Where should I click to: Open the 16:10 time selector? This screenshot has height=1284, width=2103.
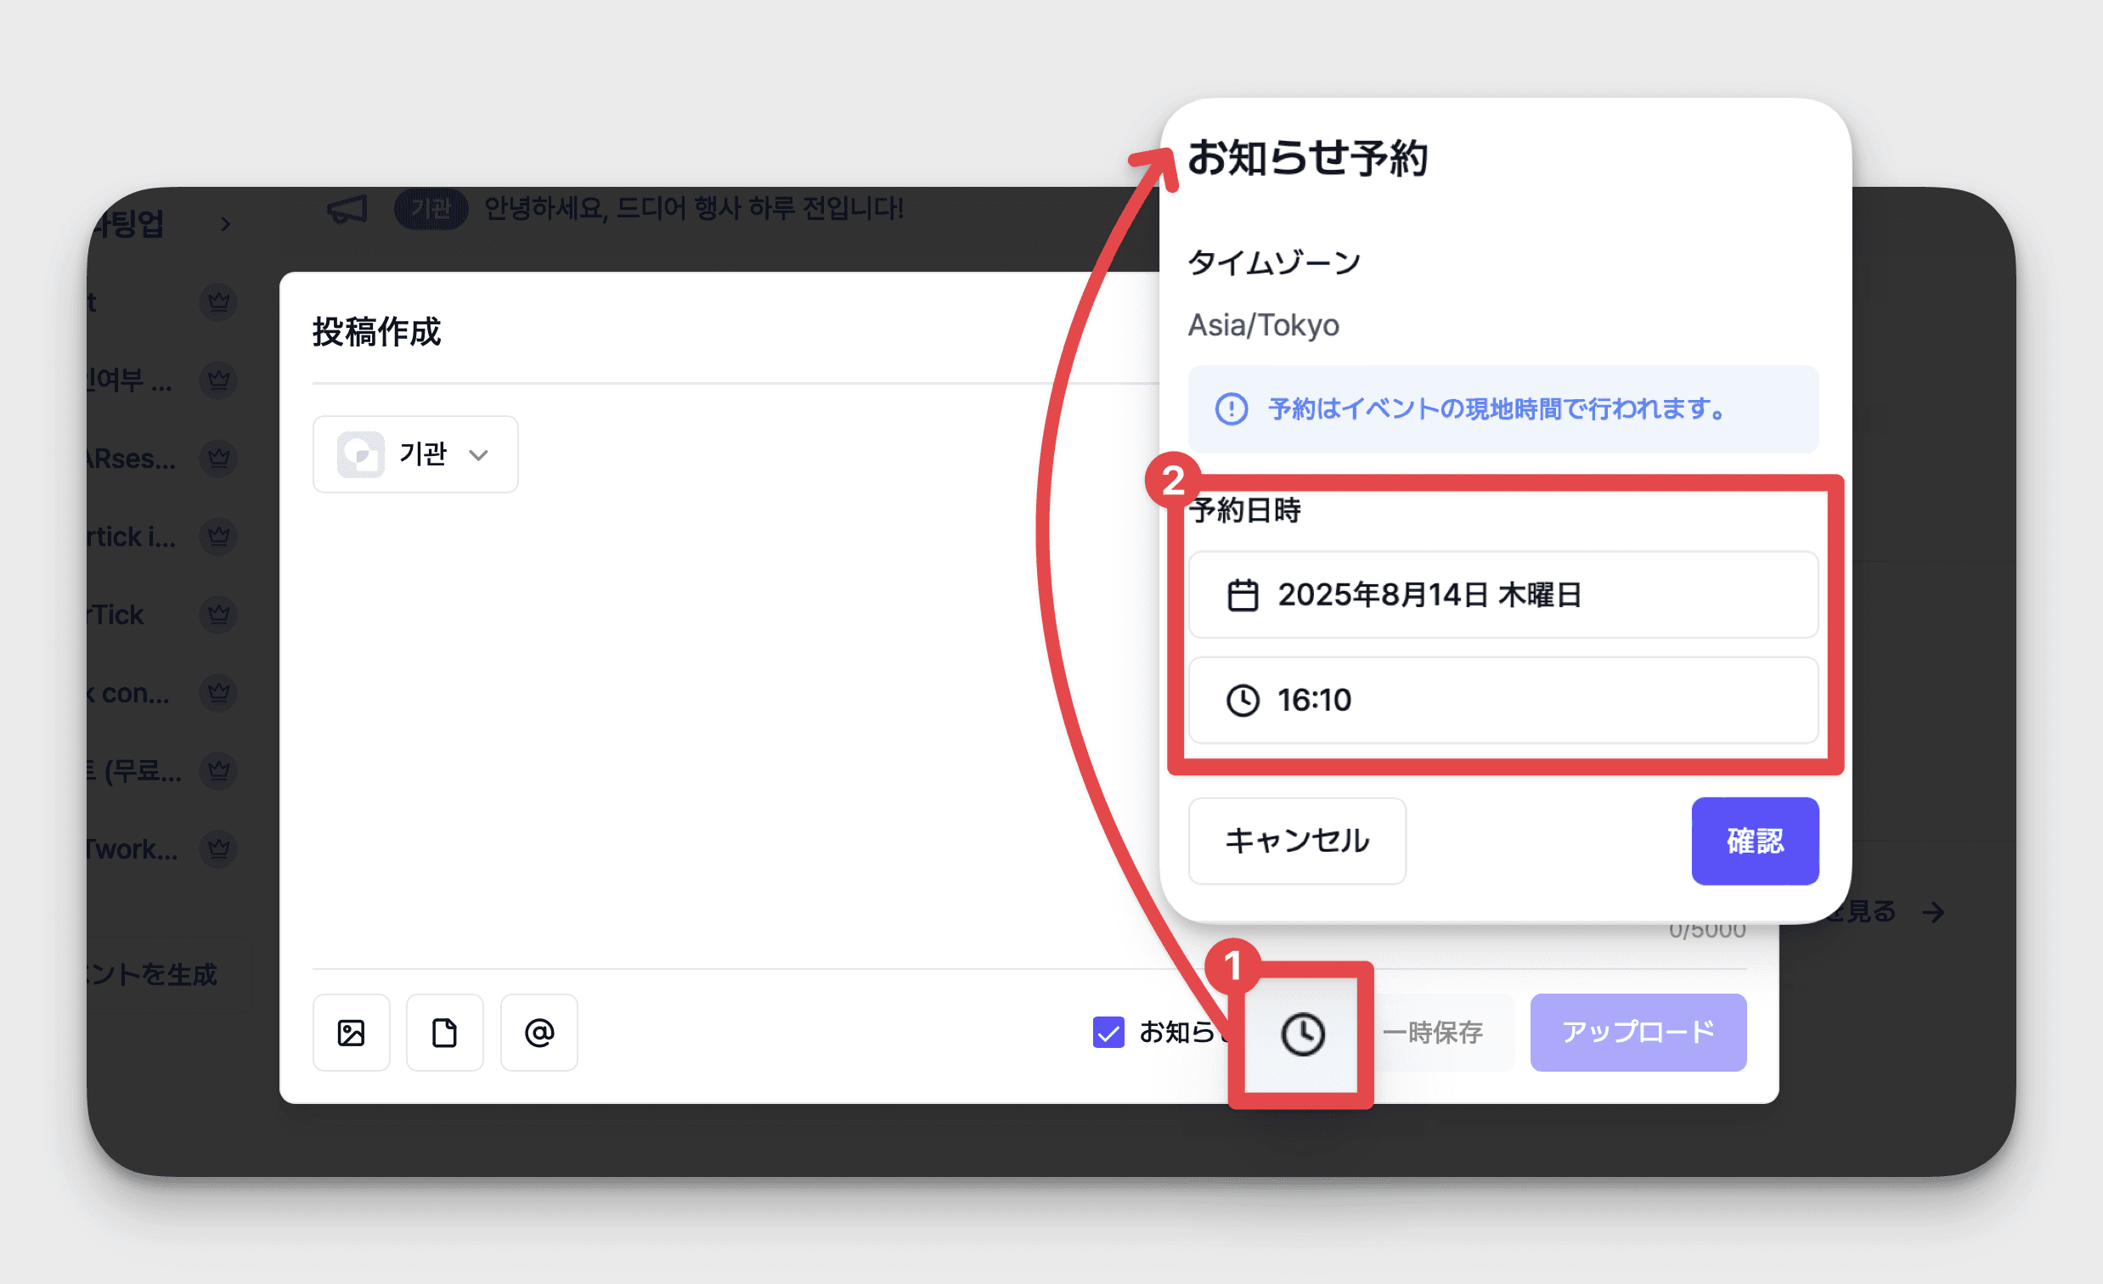click(1503, 701)
